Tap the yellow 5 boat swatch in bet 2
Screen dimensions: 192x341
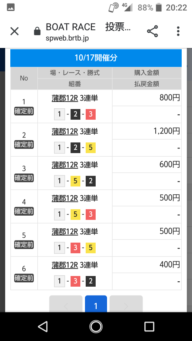(x=91, y=148)
